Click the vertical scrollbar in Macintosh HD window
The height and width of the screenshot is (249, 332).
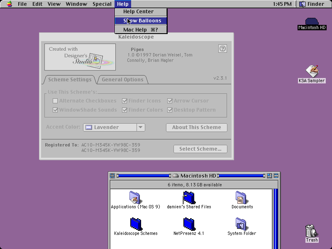(x=276, y=219)
